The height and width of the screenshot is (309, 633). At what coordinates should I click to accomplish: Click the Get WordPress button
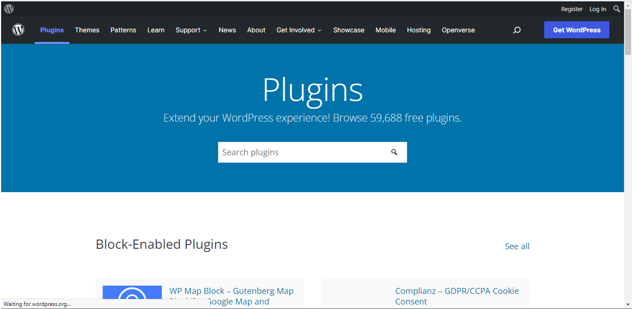(x=576, y=30)
